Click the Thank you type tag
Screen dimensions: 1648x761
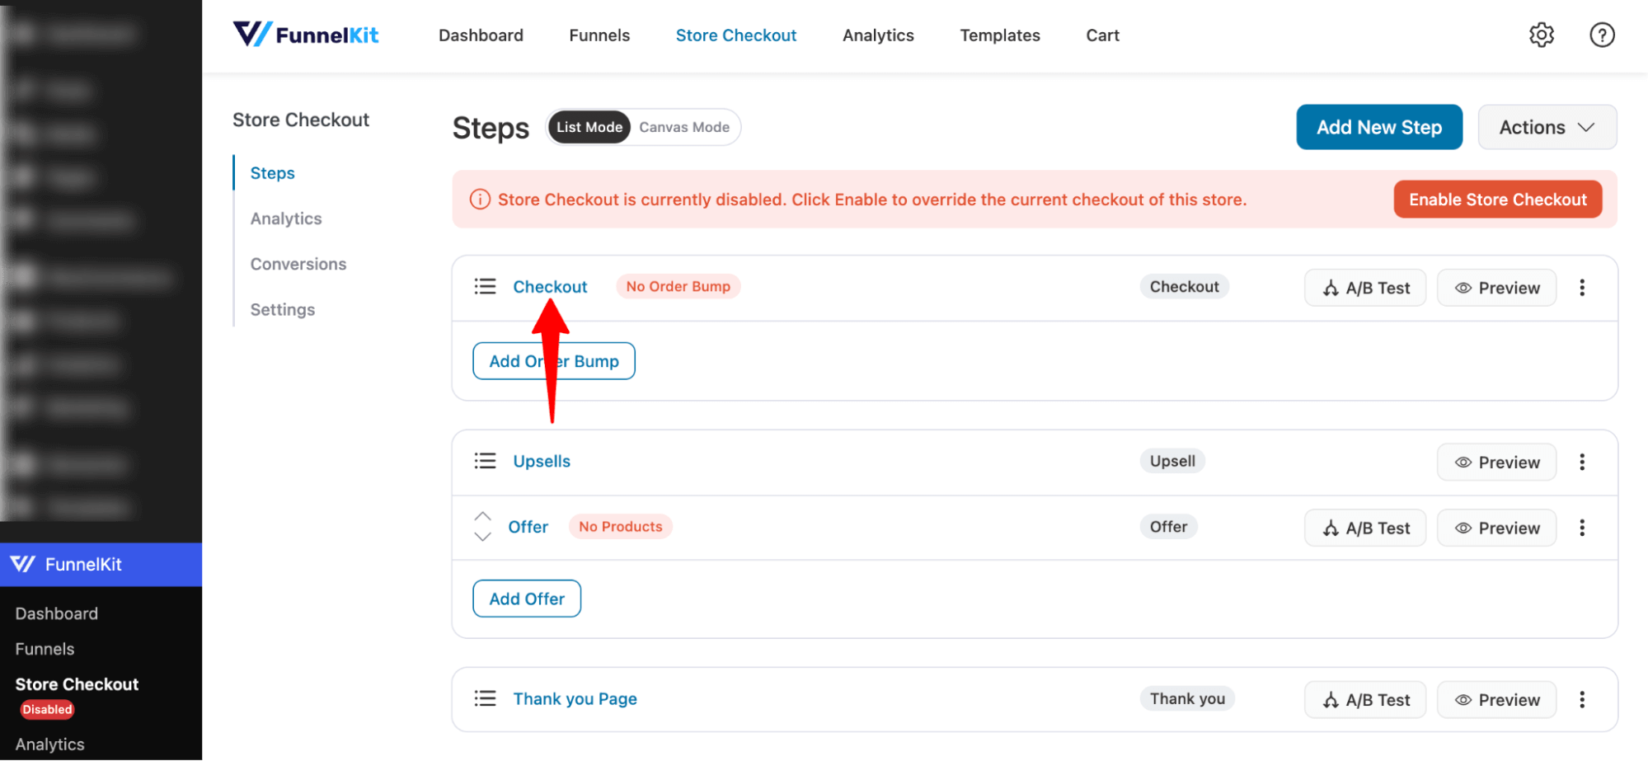point(1187,699)
